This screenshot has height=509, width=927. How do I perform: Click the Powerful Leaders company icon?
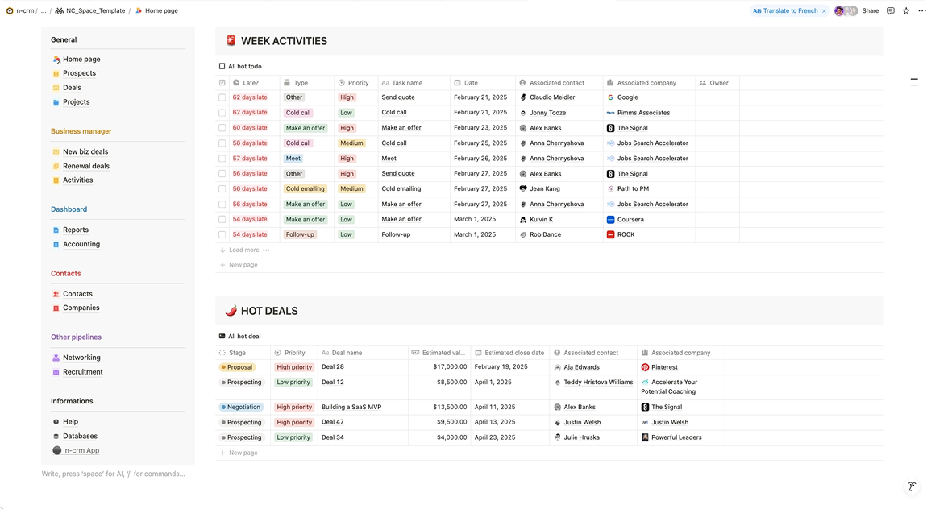point(645,437)
